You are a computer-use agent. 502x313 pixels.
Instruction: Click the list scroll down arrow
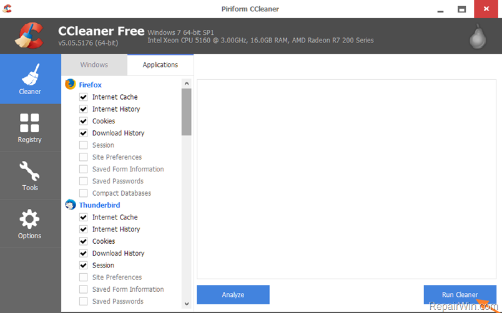click(x=187, y=304)
